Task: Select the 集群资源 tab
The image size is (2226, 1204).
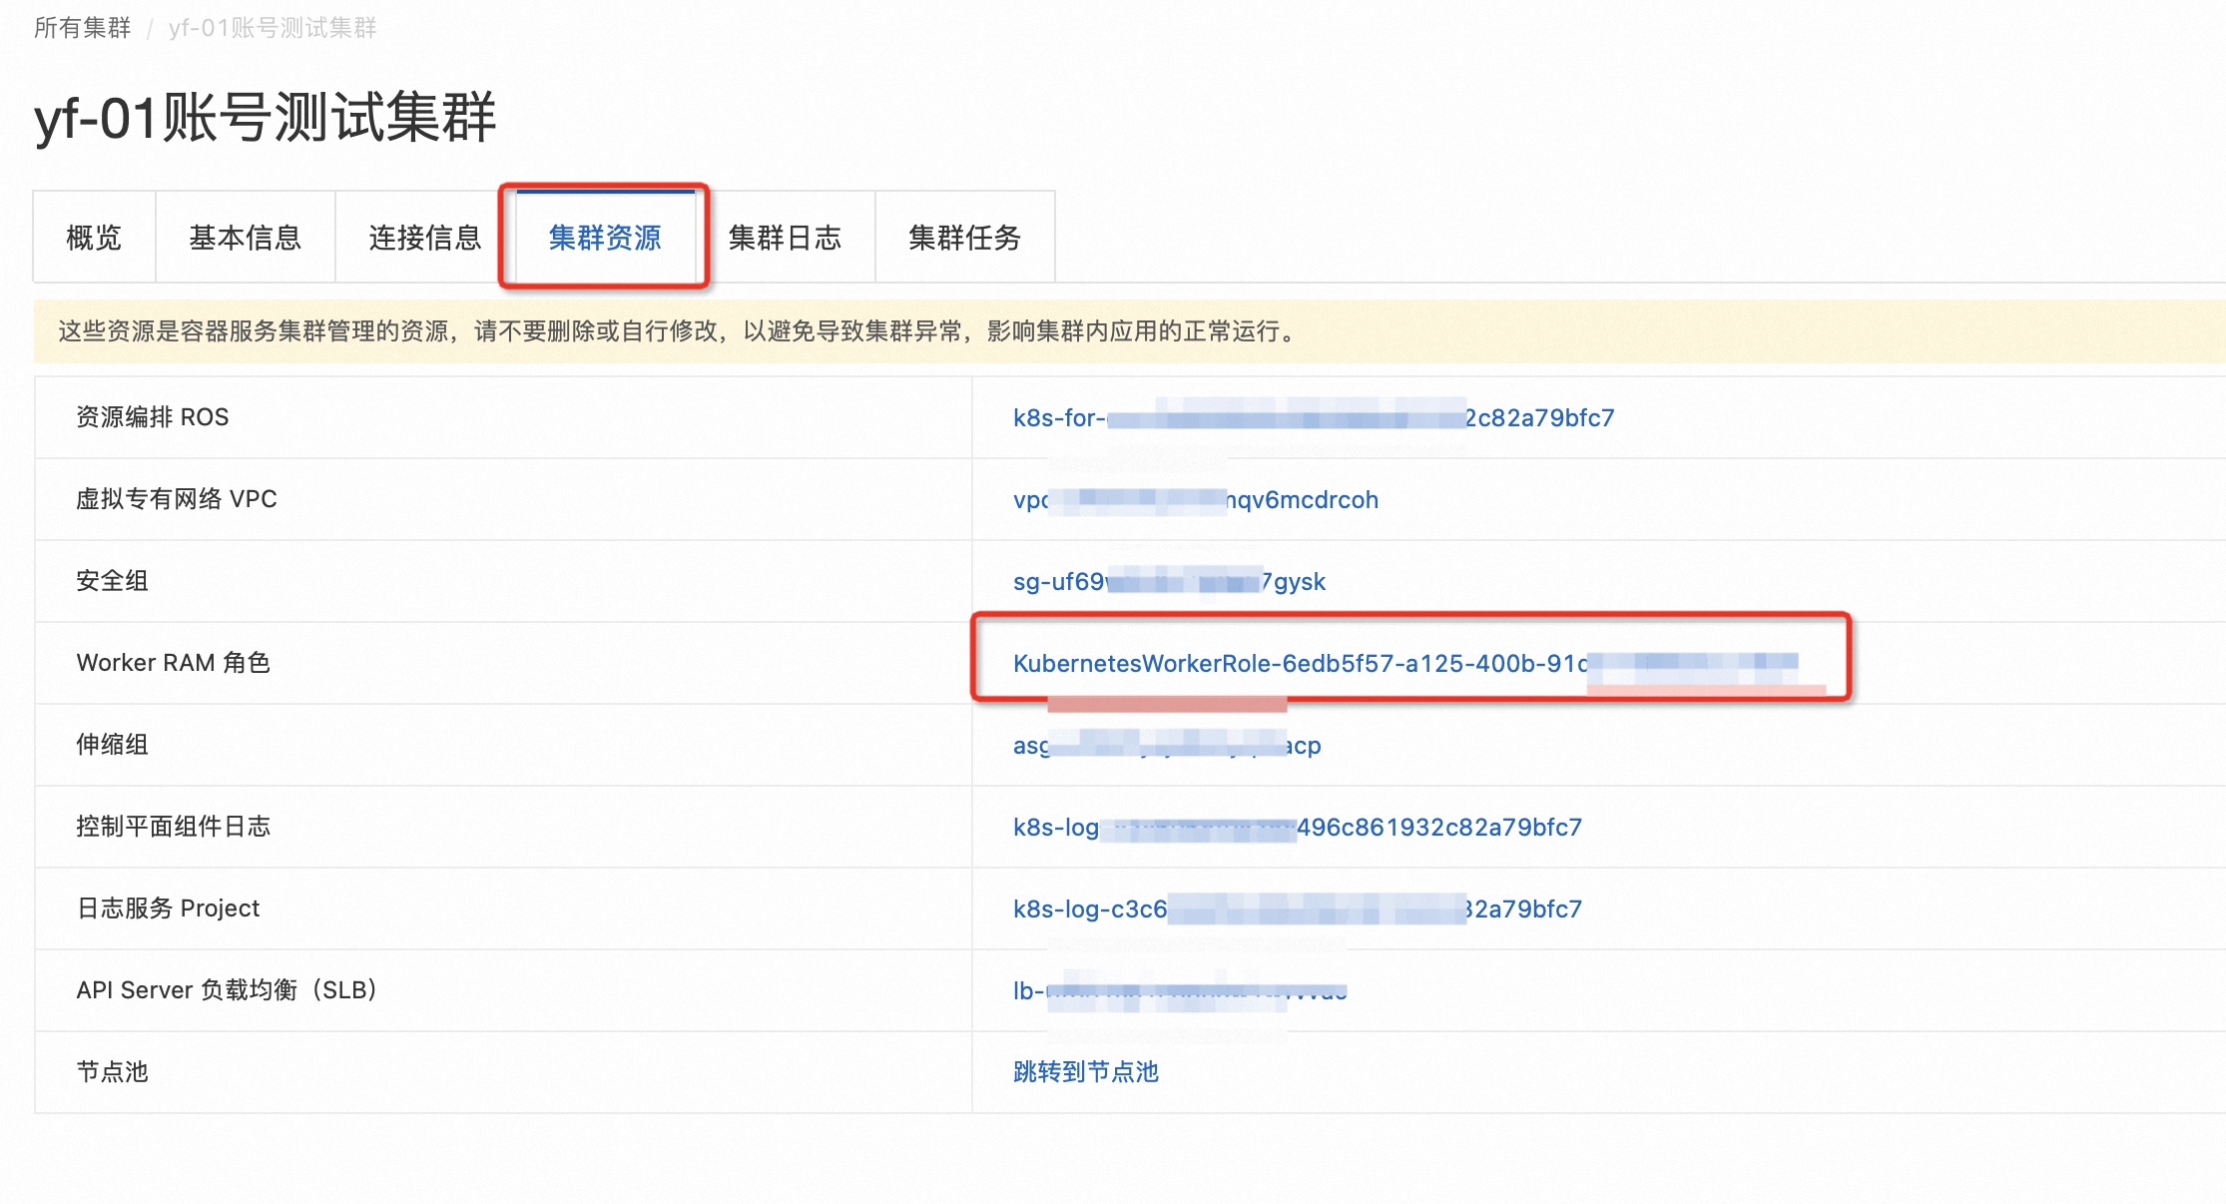Action: (604, 238)
